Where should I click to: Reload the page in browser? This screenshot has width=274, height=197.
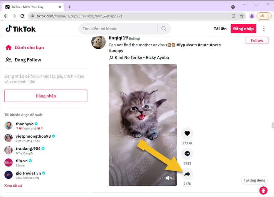(23, 16)
